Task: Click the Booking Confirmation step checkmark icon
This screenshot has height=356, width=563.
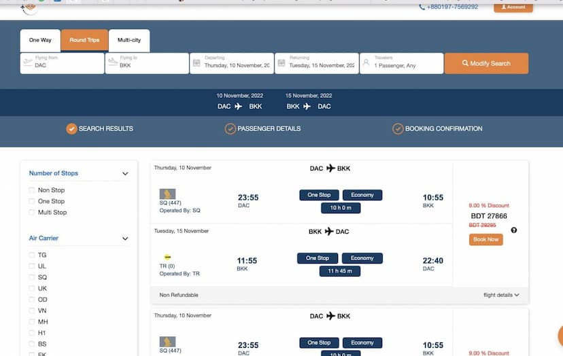Action: 398,129
